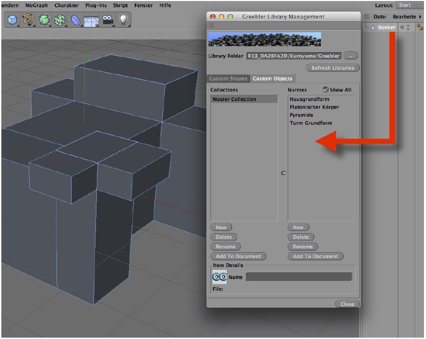Expand object manager menu overflow arrow
The image size is (426, 339).
point(420,17)
